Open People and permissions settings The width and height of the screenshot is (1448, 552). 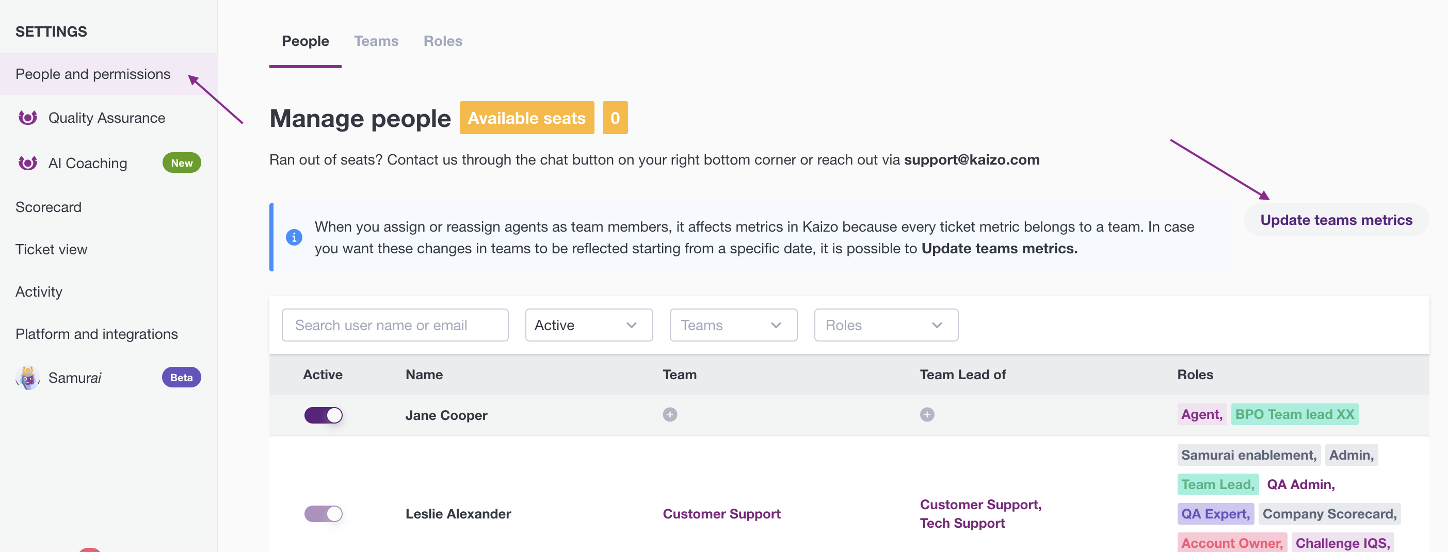(x=108, y=74)
